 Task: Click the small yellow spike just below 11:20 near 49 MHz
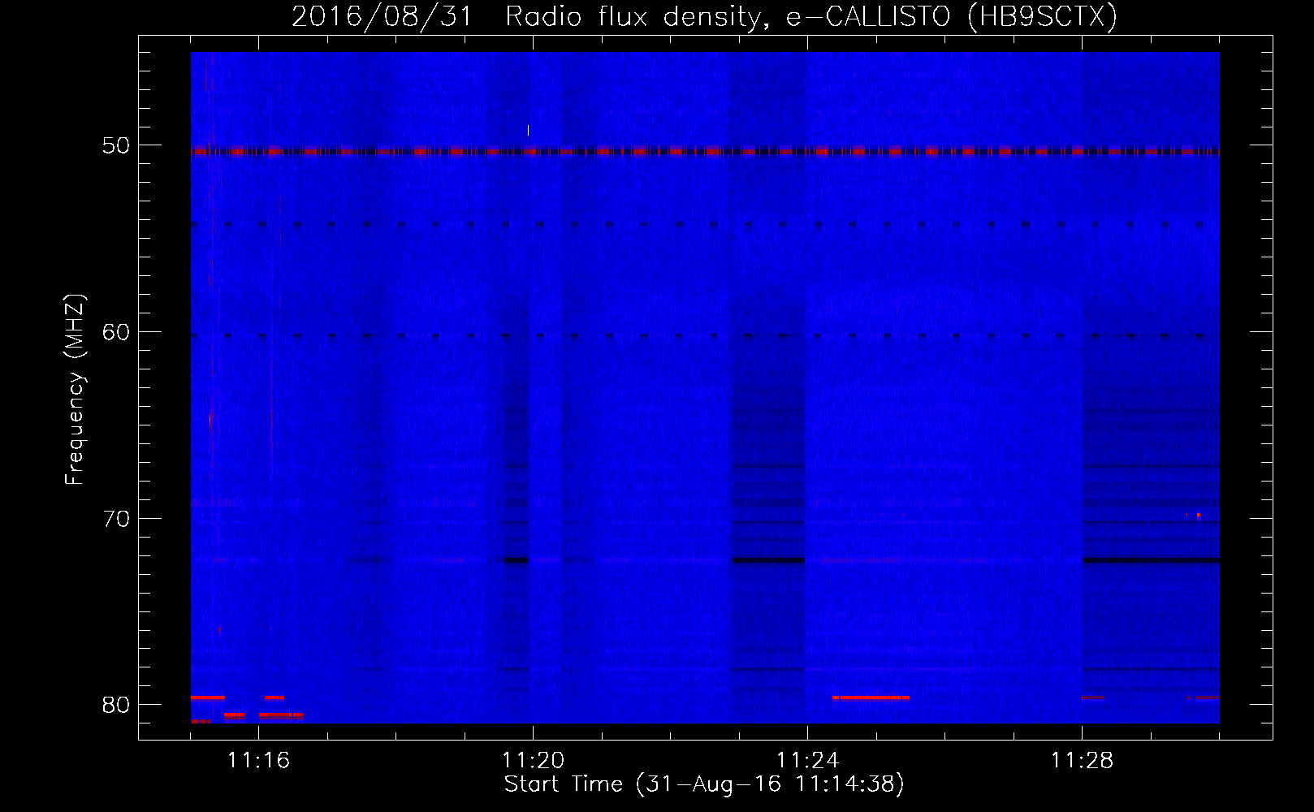pyautogui.click(x=528, y=130)
